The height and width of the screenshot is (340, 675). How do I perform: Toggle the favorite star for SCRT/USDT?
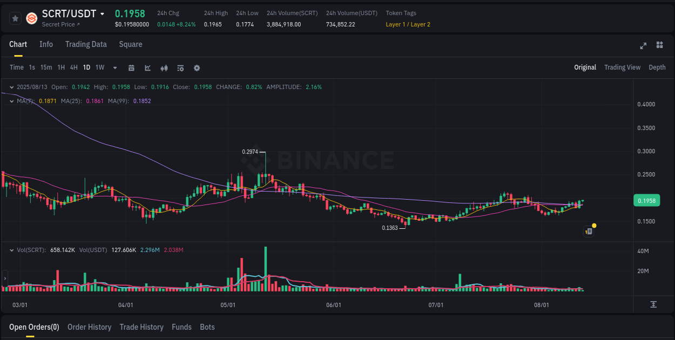tap(15, 18)
